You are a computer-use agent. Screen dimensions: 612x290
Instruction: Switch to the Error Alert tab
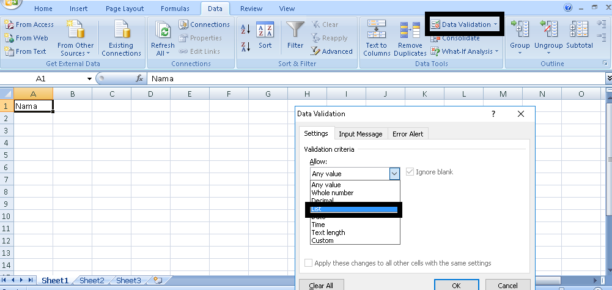[408, 133]
